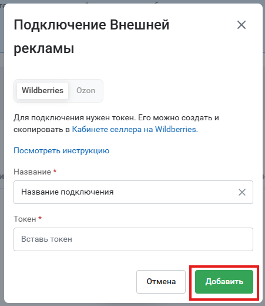Click the token description paragraph text
Image resolution: width=265 pixels, height=306 pixels.
tap(116, 124)
